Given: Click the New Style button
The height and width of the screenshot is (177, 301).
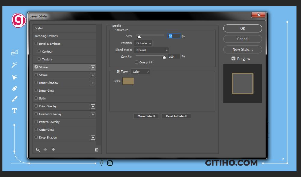Looking at the screenshot, I should click(x=242, y=49).
